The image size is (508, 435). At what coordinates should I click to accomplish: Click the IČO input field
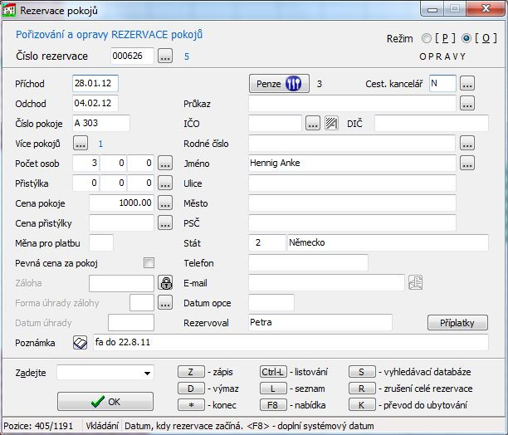[275, 123]
